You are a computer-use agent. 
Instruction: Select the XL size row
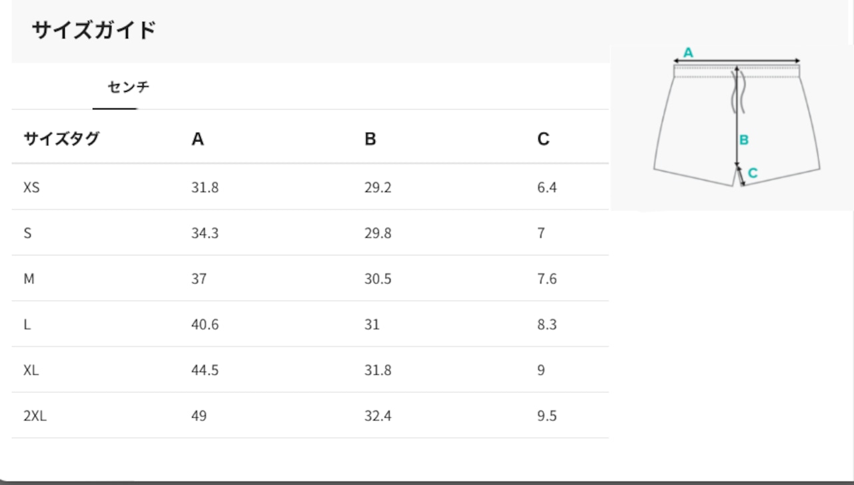coord(310,370)
